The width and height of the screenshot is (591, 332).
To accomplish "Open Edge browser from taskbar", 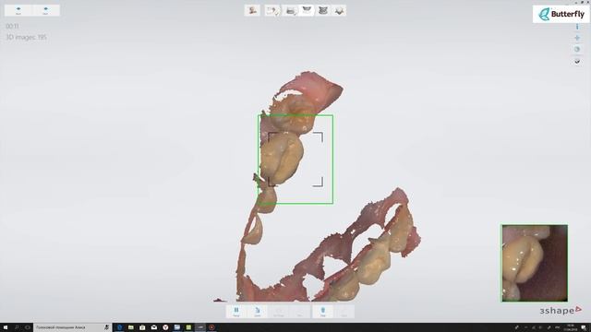I will [119, 327].
